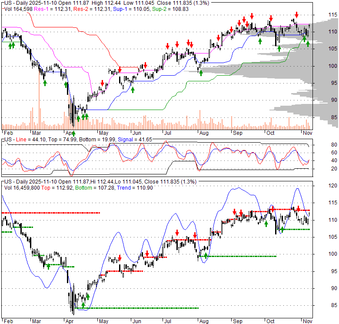Image resolution: width=339 pixels, height=324 pixels.
Task: Click the 'May' label on bottom chart axis
Action: pyautogui.click(x=103, y=321)
